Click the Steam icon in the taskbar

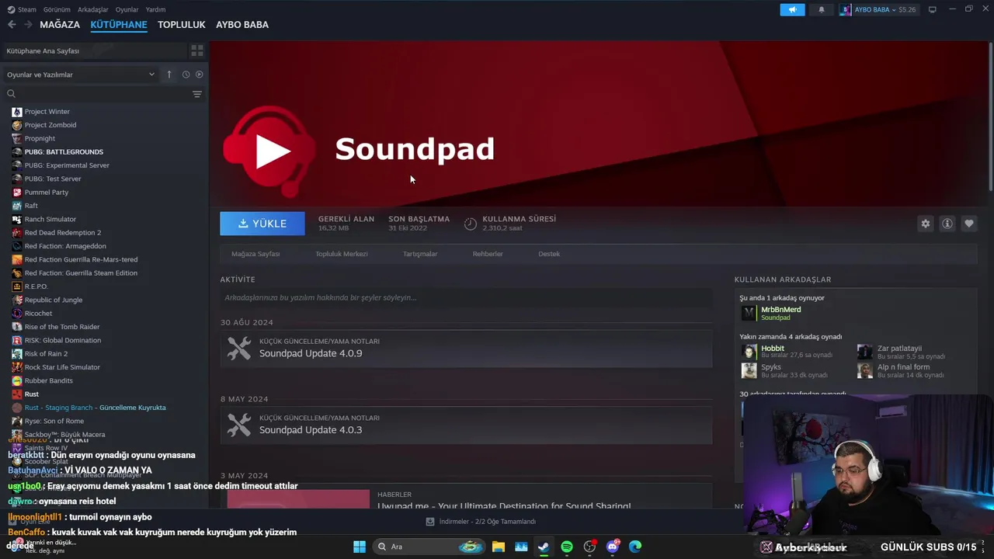(x=544, y=547)
